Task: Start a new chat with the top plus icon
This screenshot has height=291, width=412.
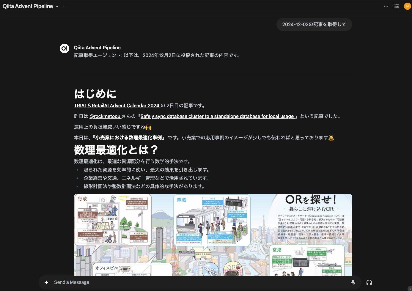Action: [64, 6]
